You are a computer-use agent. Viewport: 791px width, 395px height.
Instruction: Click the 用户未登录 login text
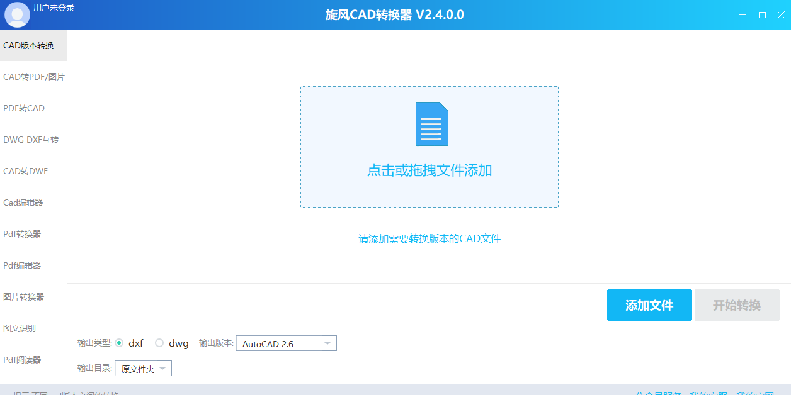(x=54, y=8)
